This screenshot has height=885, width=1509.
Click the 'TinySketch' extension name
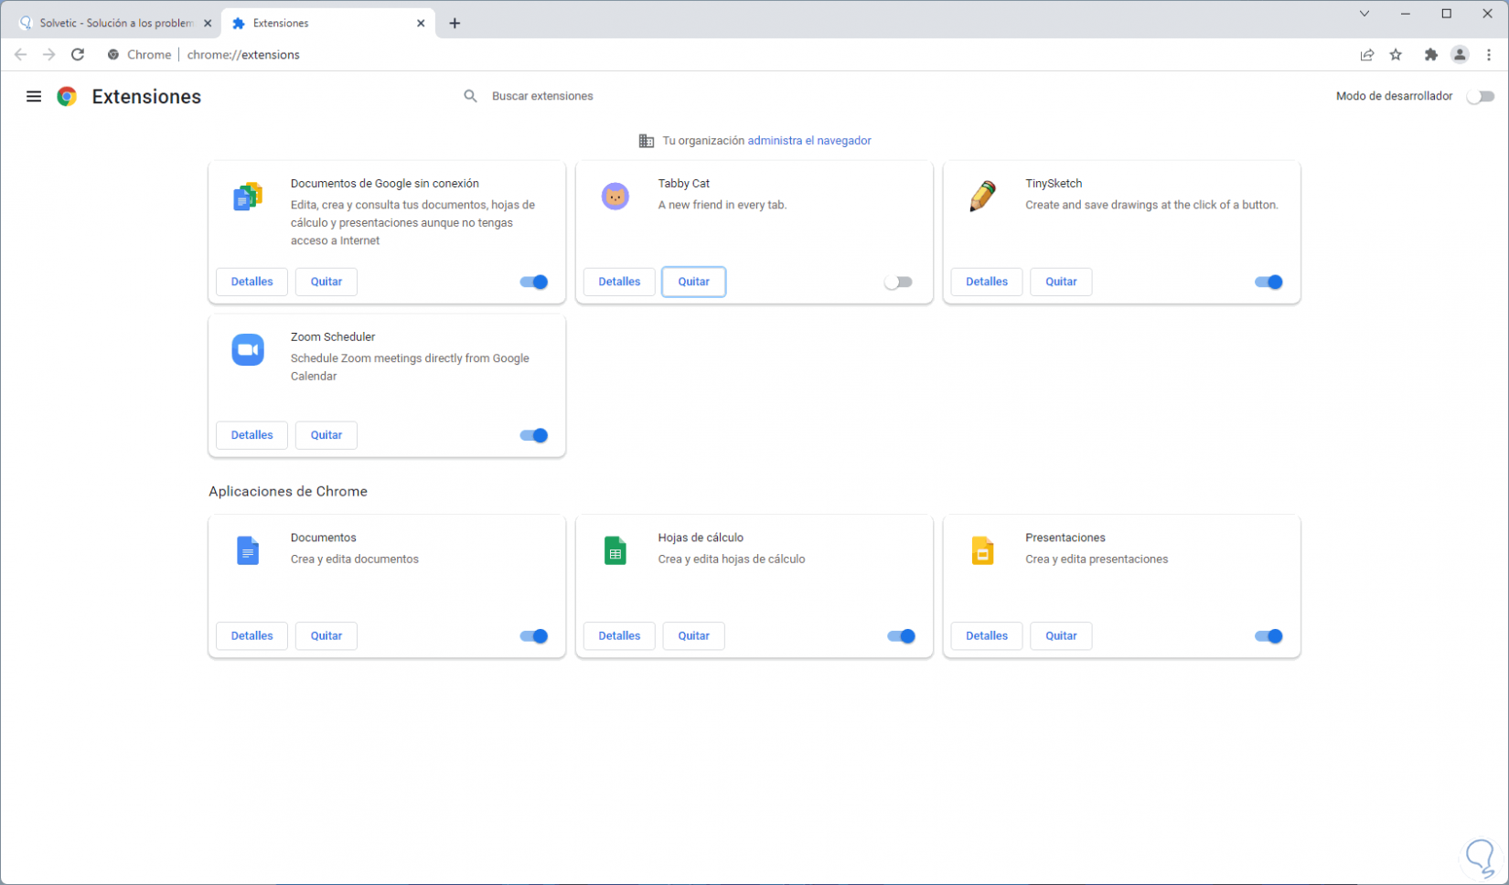click(1054, 184)
